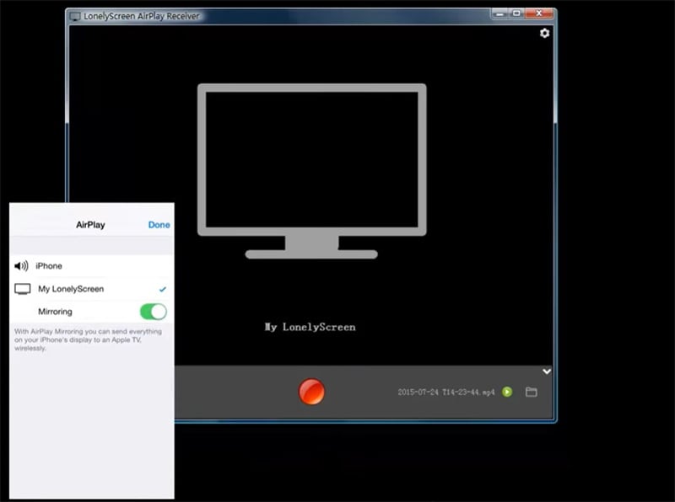Click the display icon beside My LonelyScreen
675x502 pixels.
(x=23, y=289)
